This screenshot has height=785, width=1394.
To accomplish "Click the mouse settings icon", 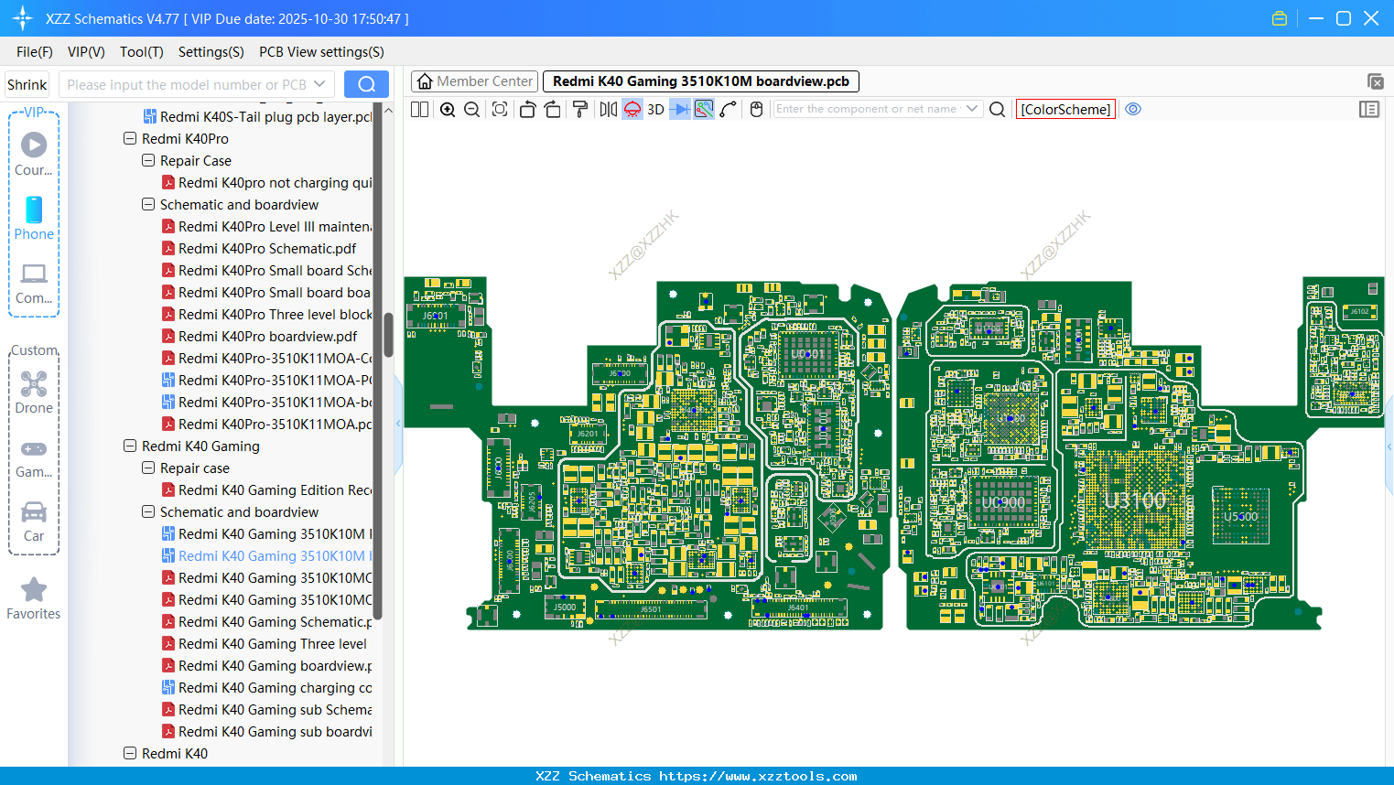I will (756, 110).
